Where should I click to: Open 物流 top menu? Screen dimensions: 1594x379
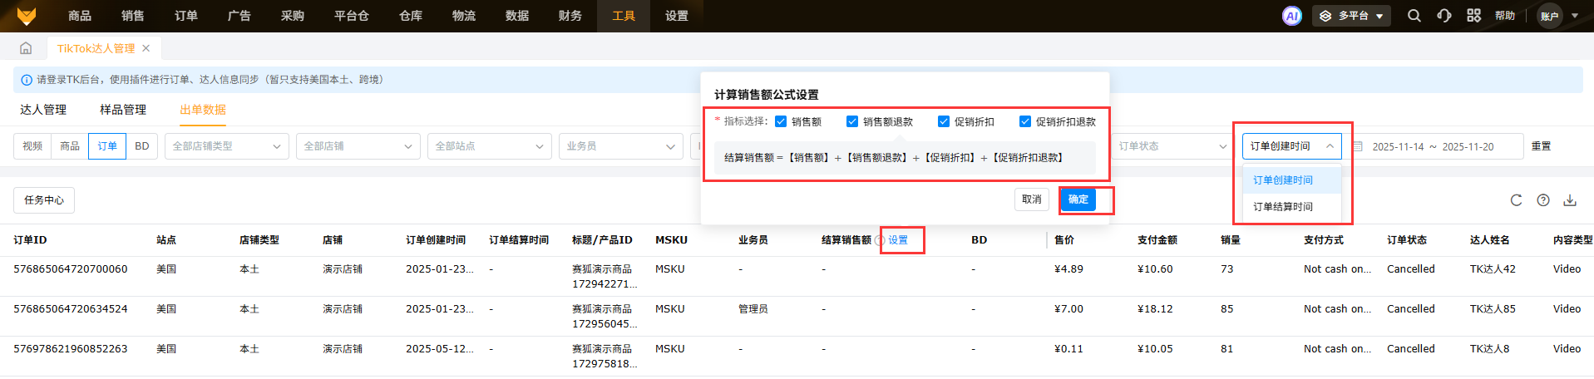point(464,16)
